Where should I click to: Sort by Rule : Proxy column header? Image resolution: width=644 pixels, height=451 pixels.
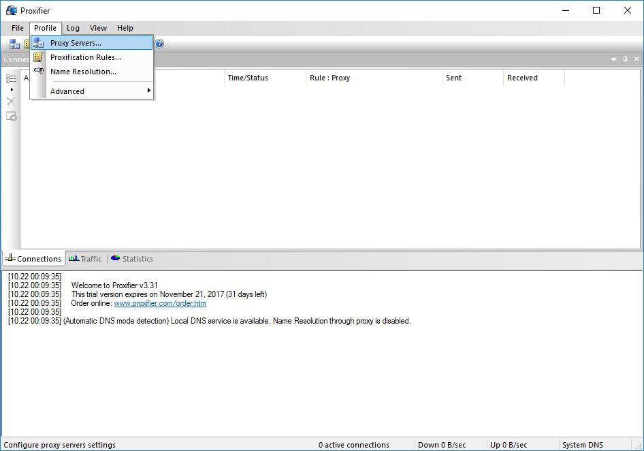(x=374, y=78)
